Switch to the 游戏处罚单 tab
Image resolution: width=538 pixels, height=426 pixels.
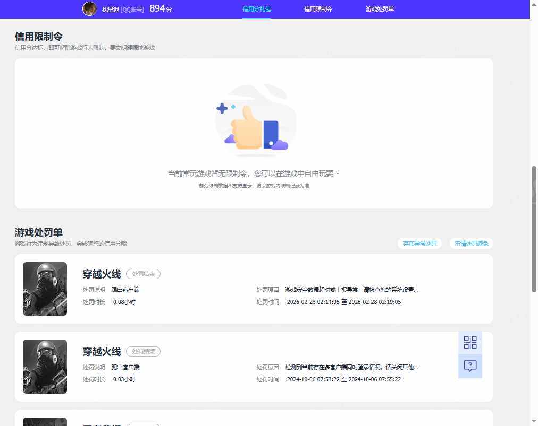click(x=380, y=9)
